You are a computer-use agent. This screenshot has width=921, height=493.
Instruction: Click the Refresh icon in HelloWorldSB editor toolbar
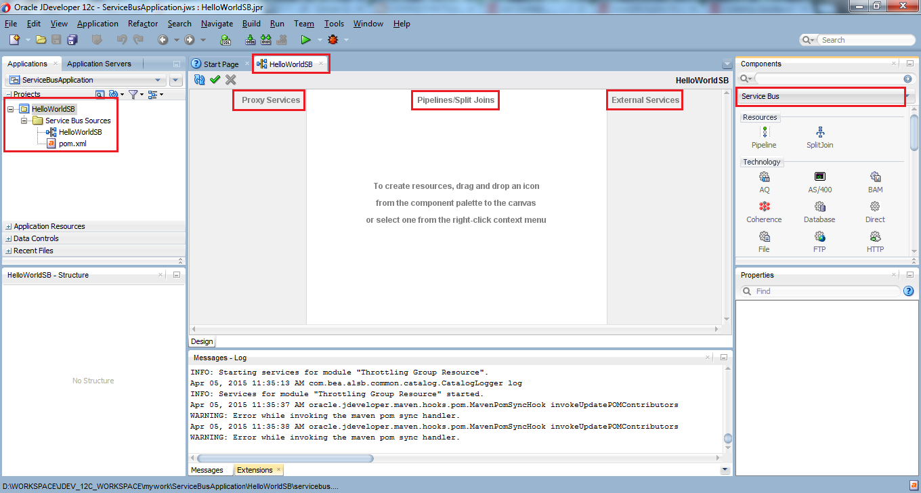click(x=200, y=80)
